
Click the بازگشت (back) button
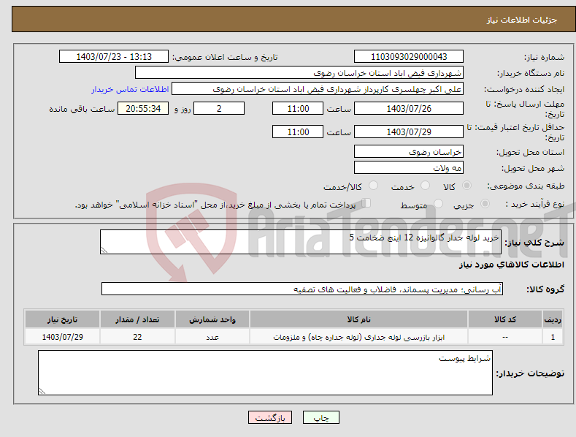(270, 418)
